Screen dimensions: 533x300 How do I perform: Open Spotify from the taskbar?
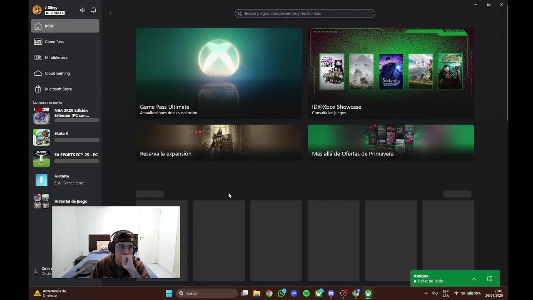pos(306,293)
